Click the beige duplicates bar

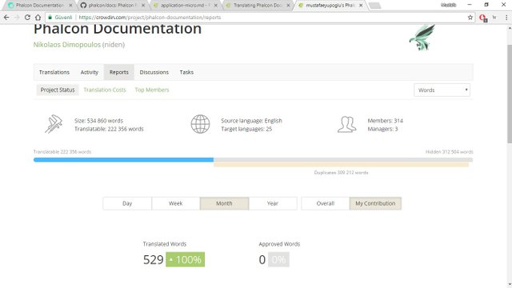pos(342,165)
